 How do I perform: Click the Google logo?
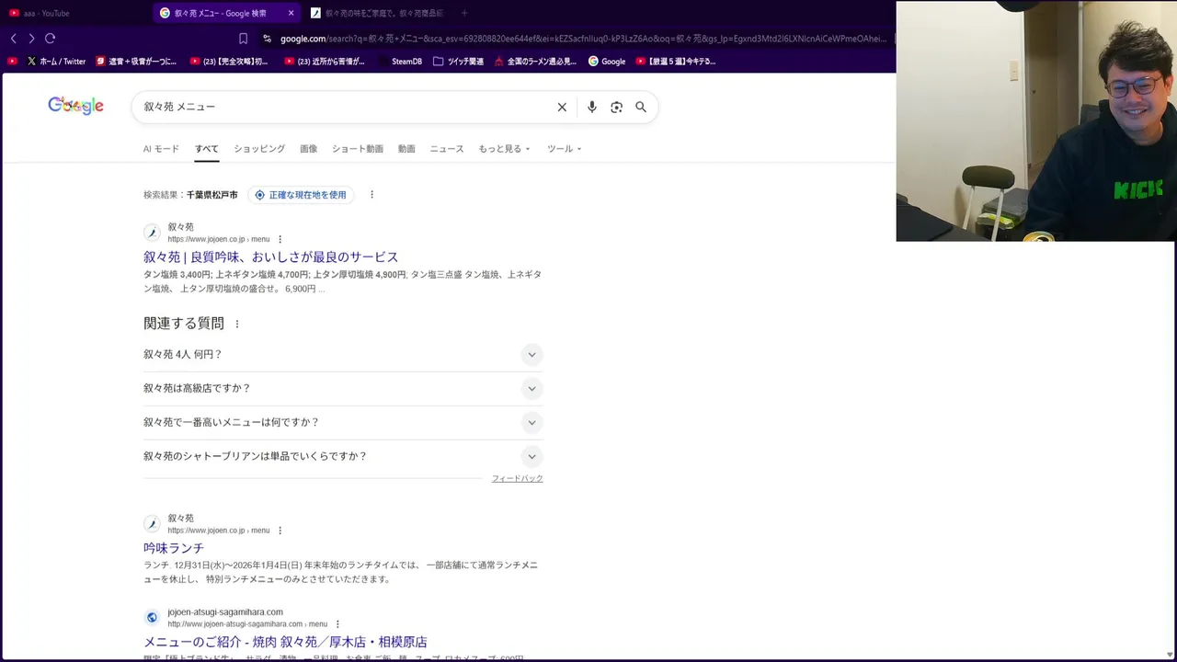(75, 106)
